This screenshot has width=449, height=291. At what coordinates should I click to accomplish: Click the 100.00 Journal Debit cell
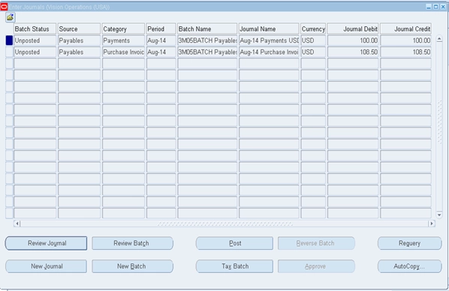(x=353, y=40)
